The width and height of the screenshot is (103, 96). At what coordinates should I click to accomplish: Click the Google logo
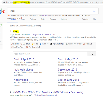2,11
